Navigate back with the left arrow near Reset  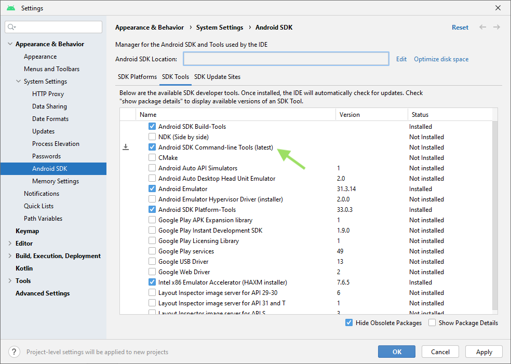482,27
